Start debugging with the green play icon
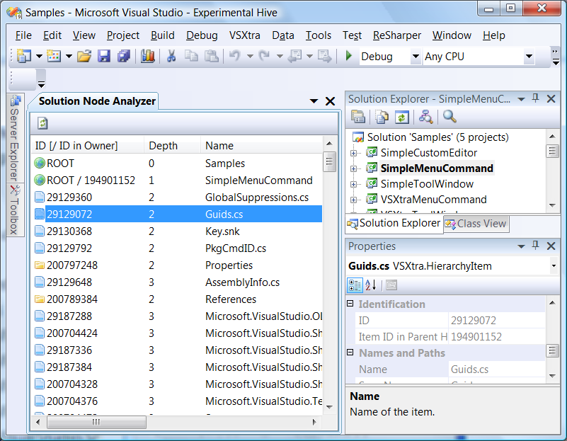The image size is (567, 441). coord(348,56)
